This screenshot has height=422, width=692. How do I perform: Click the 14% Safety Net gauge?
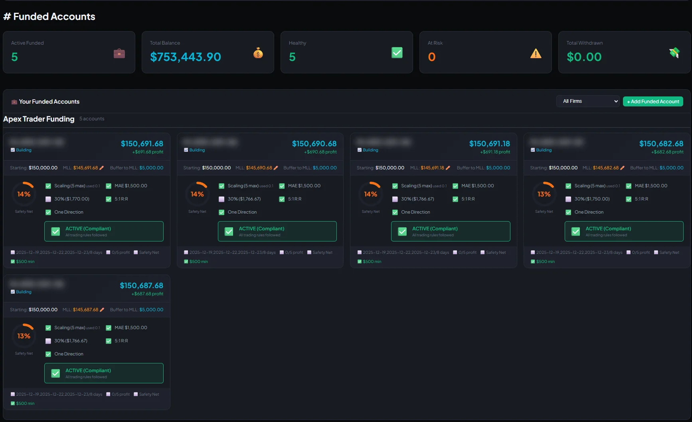pyautogui.click(x=24, y=194)
